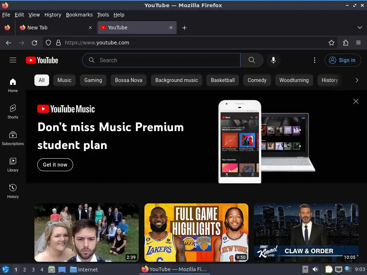Open History in sidebar
367x275 pixels.
pyautogui.click(x=13, y=191)
